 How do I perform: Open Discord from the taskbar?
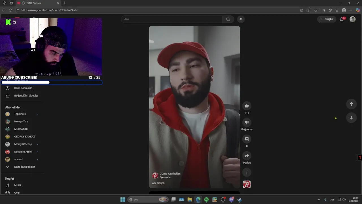tap(231, 199)
